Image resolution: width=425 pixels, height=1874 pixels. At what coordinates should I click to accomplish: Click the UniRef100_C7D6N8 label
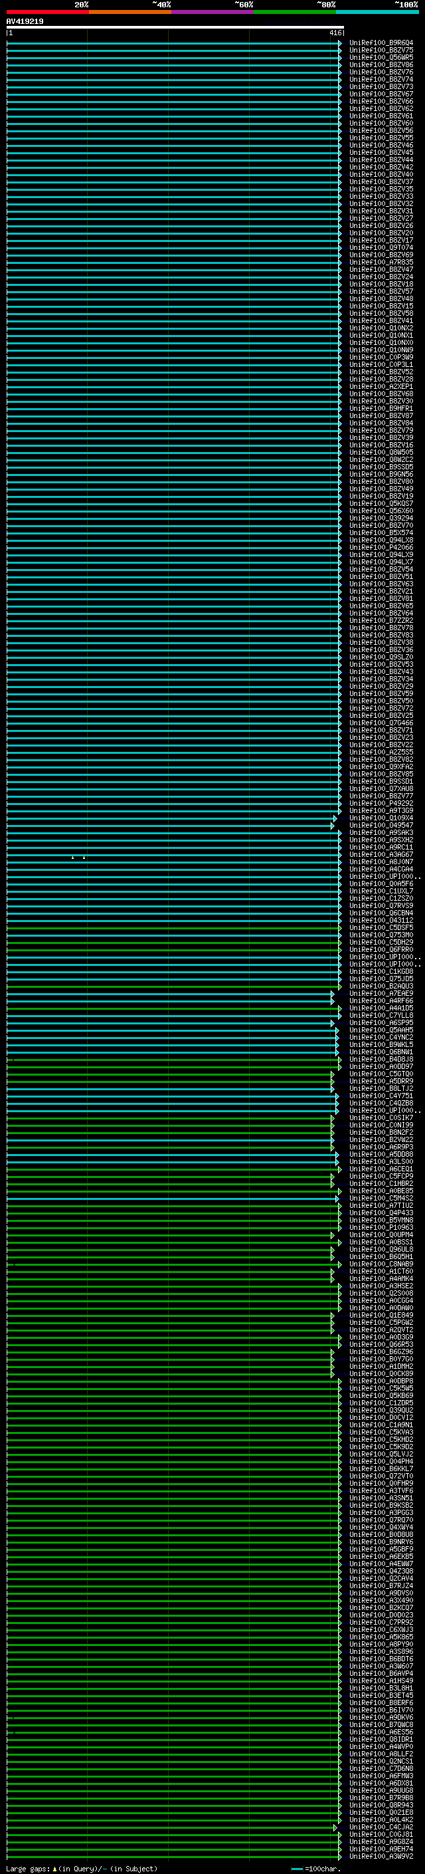381,1768
